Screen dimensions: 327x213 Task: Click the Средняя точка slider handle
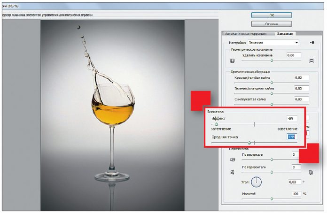coord(249,142)
